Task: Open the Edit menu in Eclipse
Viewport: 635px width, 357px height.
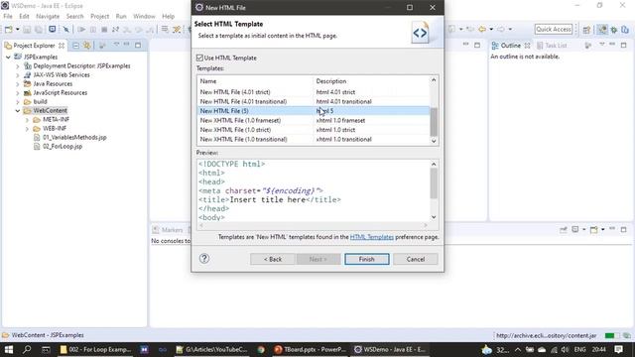Action: point(24,16)
